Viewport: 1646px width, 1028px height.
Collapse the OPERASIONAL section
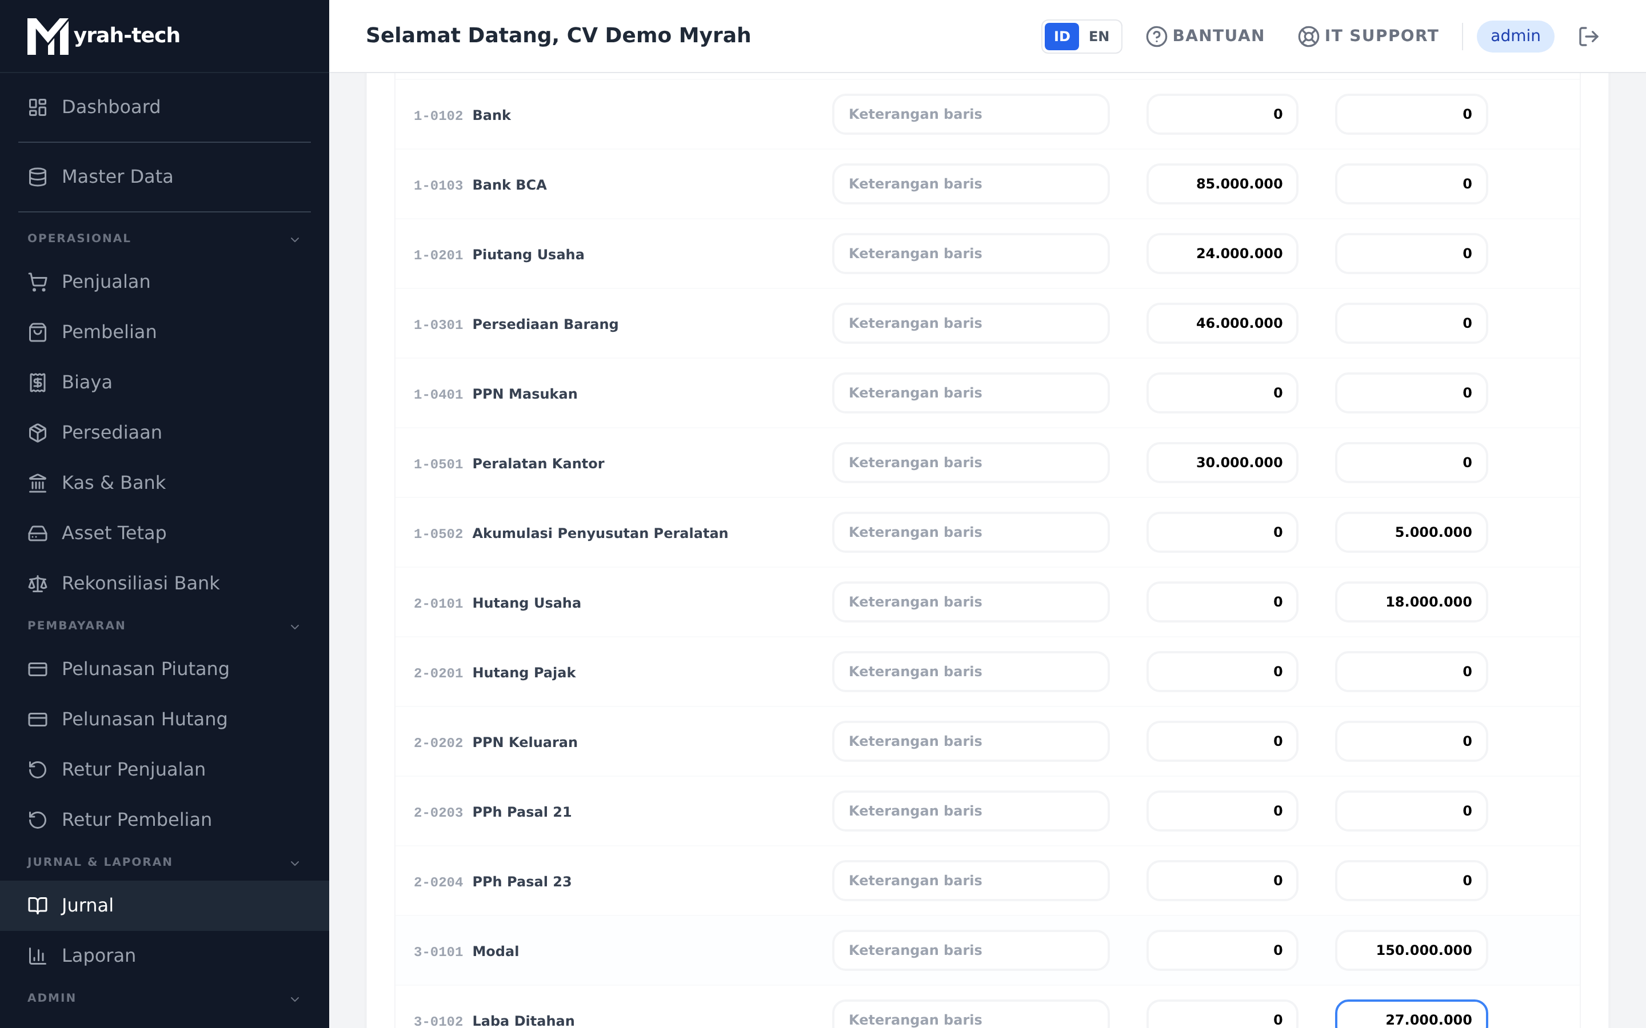[x=294, y=239]
